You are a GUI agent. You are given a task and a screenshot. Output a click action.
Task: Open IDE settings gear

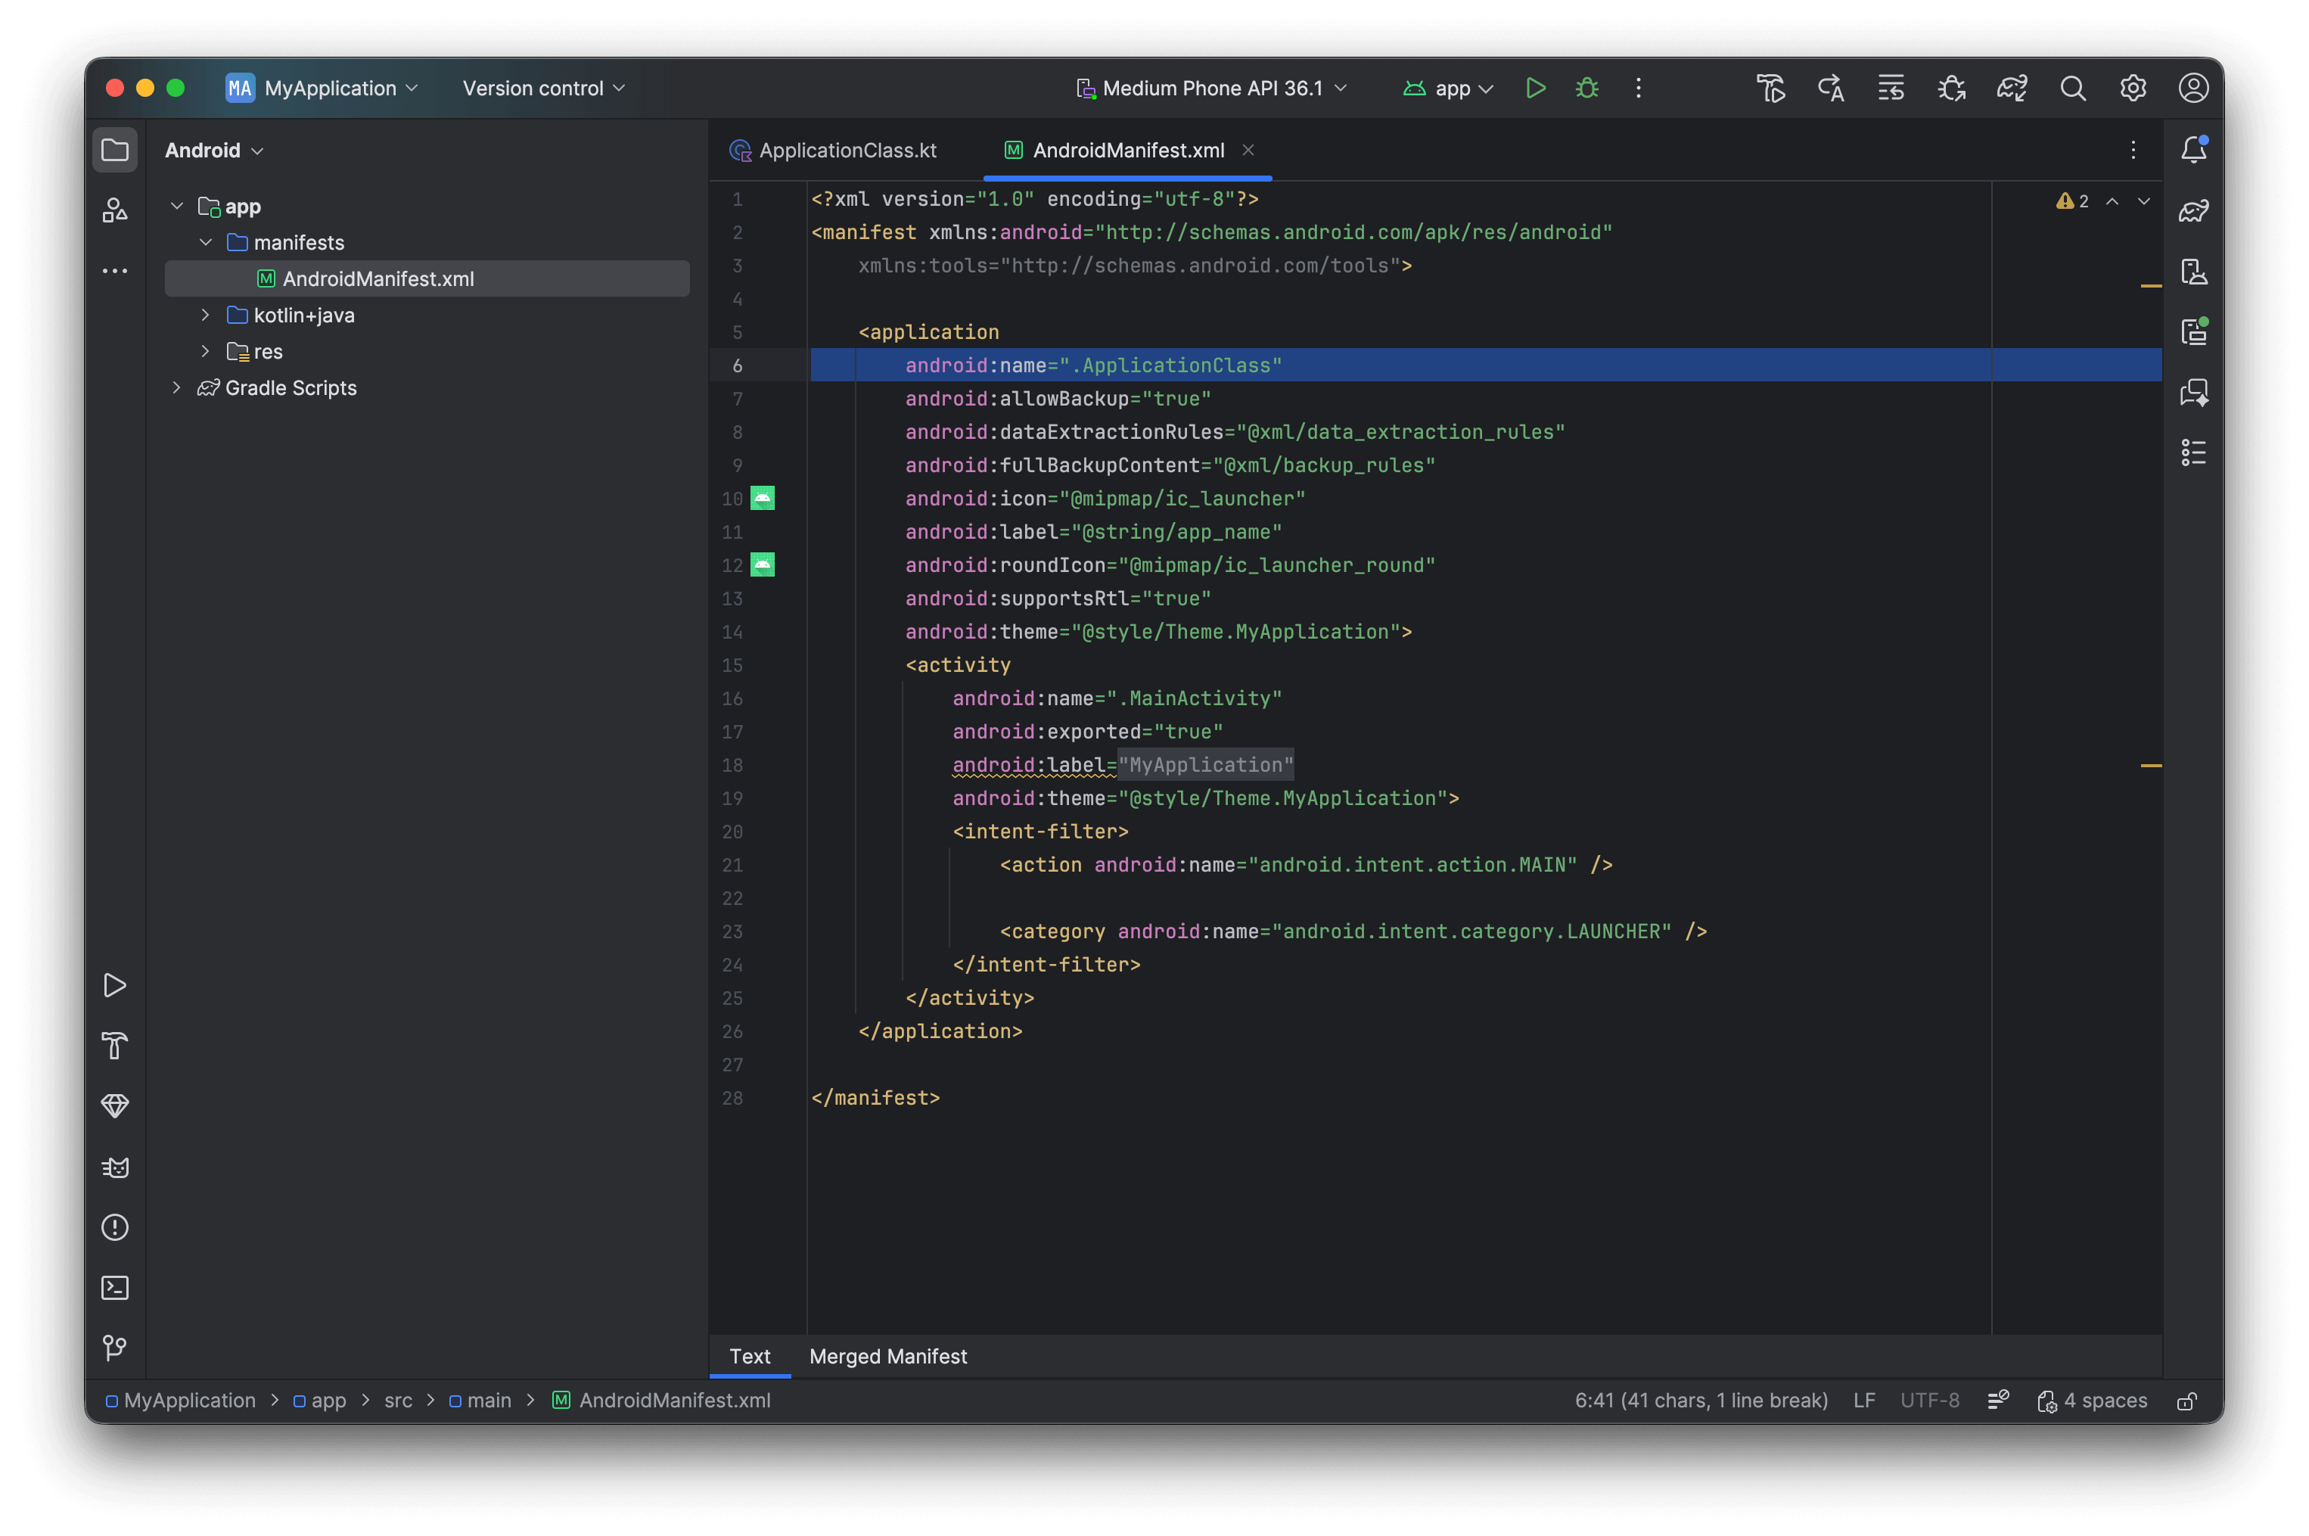2133,89
